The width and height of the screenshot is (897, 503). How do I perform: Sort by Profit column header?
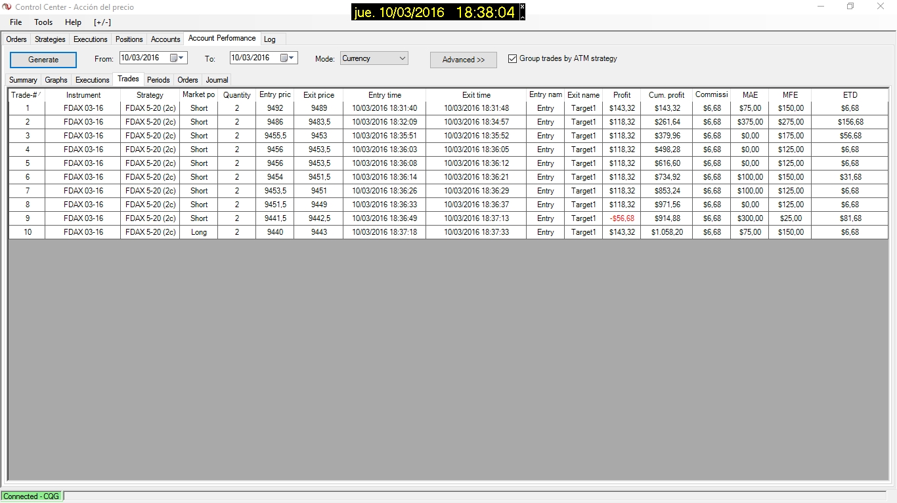pyautogui.click(x=622, y=95)
